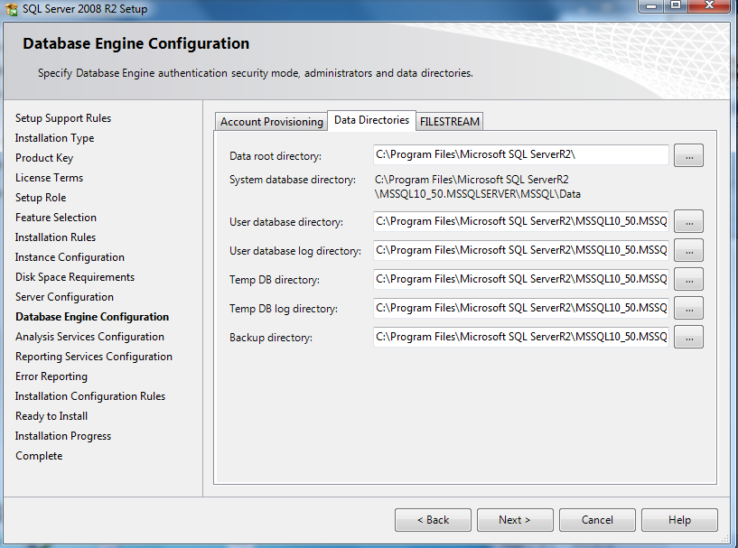Proceed with the Next button
738x548 pixels.
click(515, 520)
